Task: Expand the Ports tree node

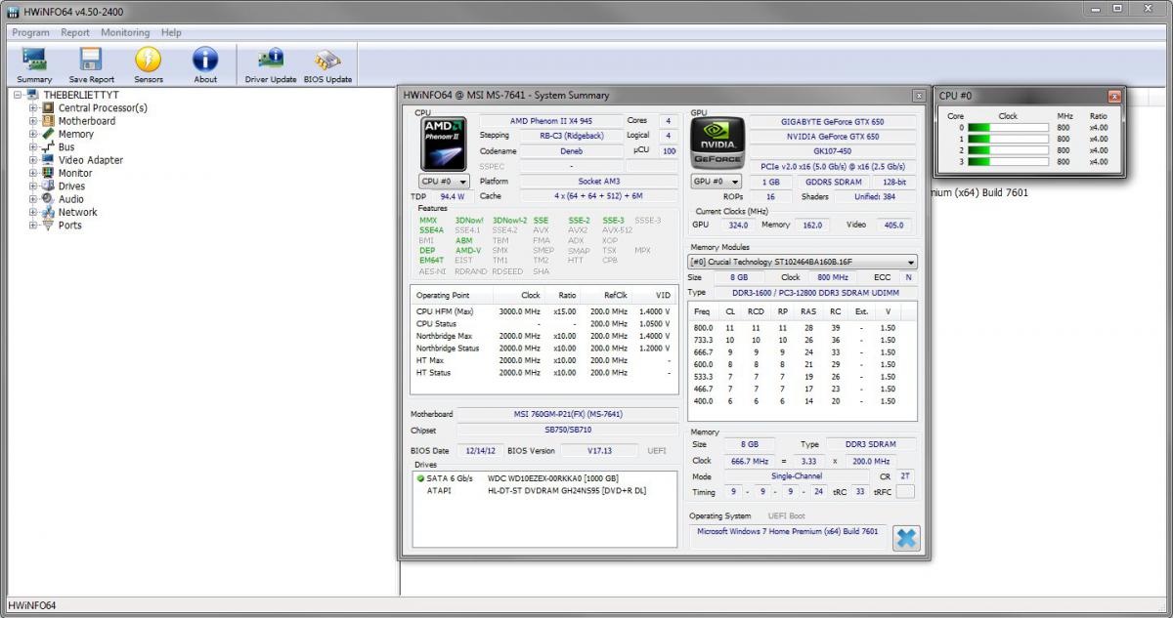Action: click(x=33, y=225)
